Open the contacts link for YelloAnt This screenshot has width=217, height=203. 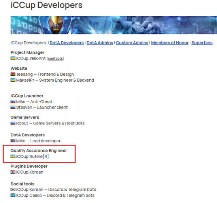pos(55,59)
